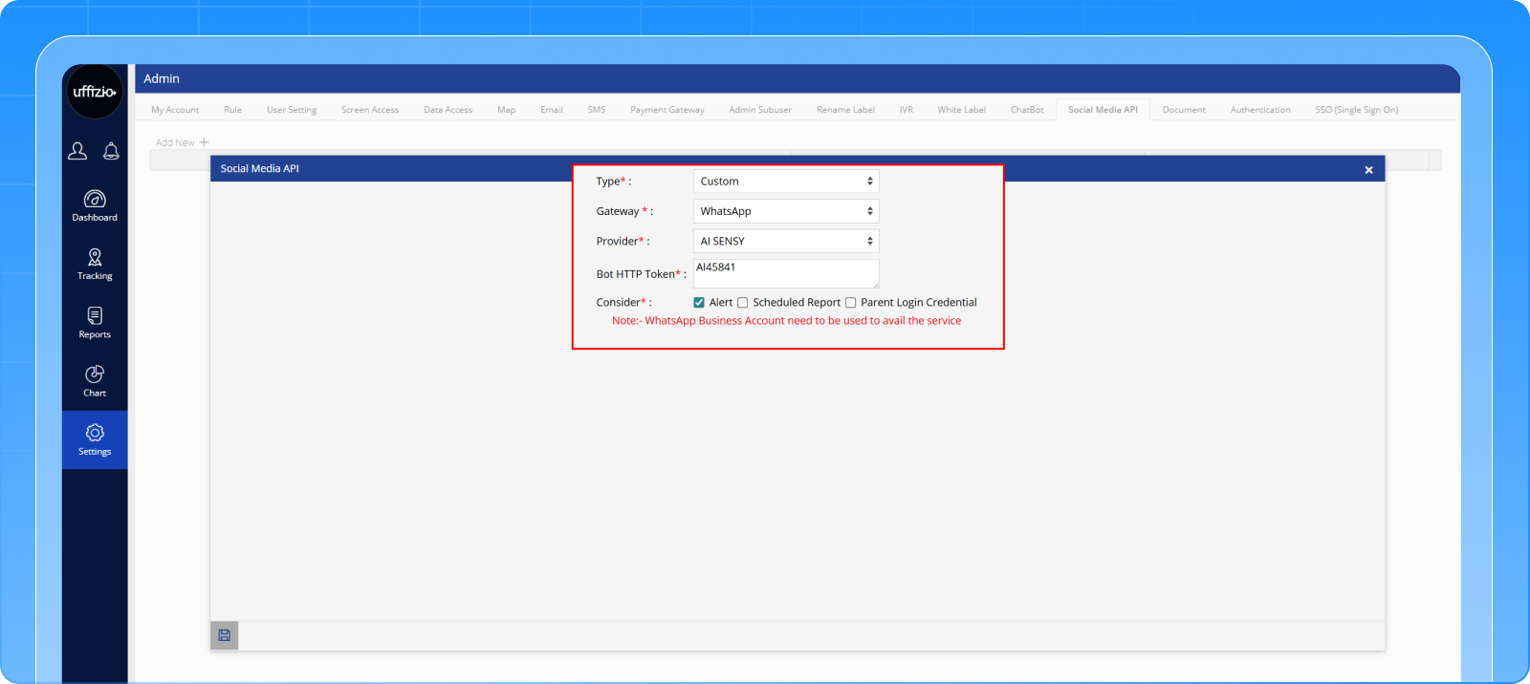1530x684 pixels.
Task: Enable the Scheduled Report checkbox
Action: tap(742, 303)
